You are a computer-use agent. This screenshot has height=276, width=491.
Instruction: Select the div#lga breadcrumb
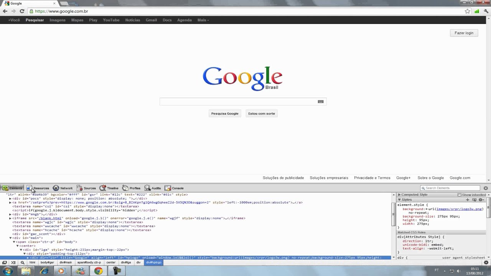[x=126, y=263]
